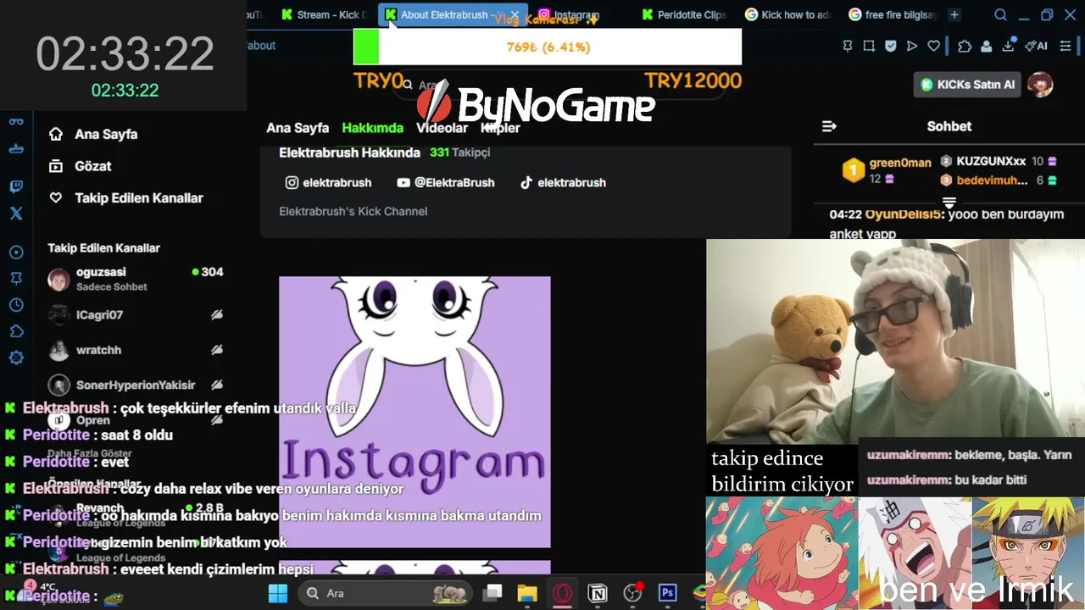
Task: Open the downloads icon in toolbar
Action: [1009, 46]
